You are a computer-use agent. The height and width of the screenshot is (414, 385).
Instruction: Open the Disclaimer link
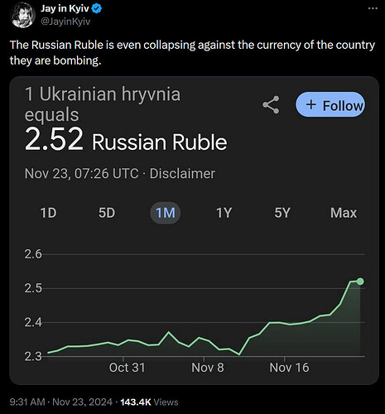[182, 173]
